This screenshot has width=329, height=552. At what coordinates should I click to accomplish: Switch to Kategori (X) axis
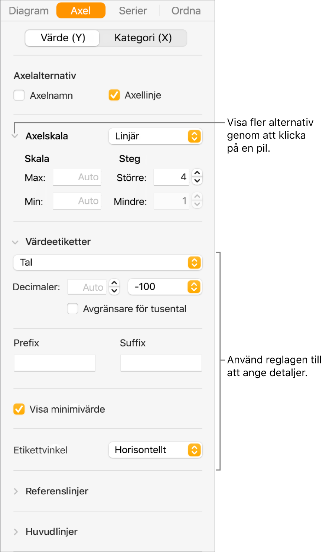(143, 38)
